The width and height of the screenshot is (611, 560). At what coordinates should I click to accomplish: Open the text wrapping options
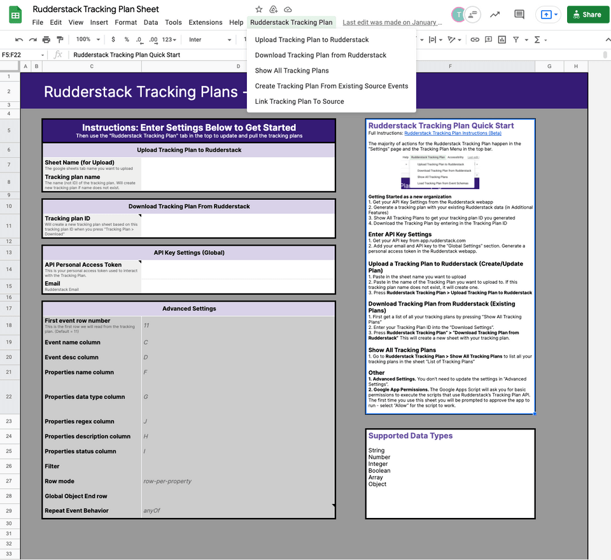click(435, 39)
